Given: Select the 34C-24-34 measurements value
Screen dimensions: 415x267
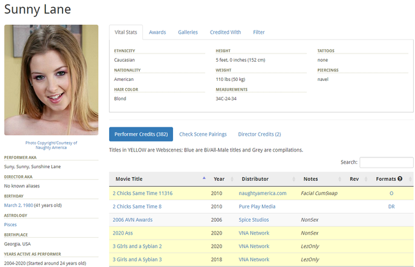Looking at the screenshot, I should coord(226,99).
